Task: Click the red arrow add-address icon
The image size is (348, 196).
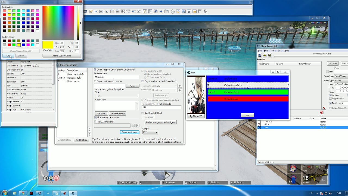Action: [324, 108]
